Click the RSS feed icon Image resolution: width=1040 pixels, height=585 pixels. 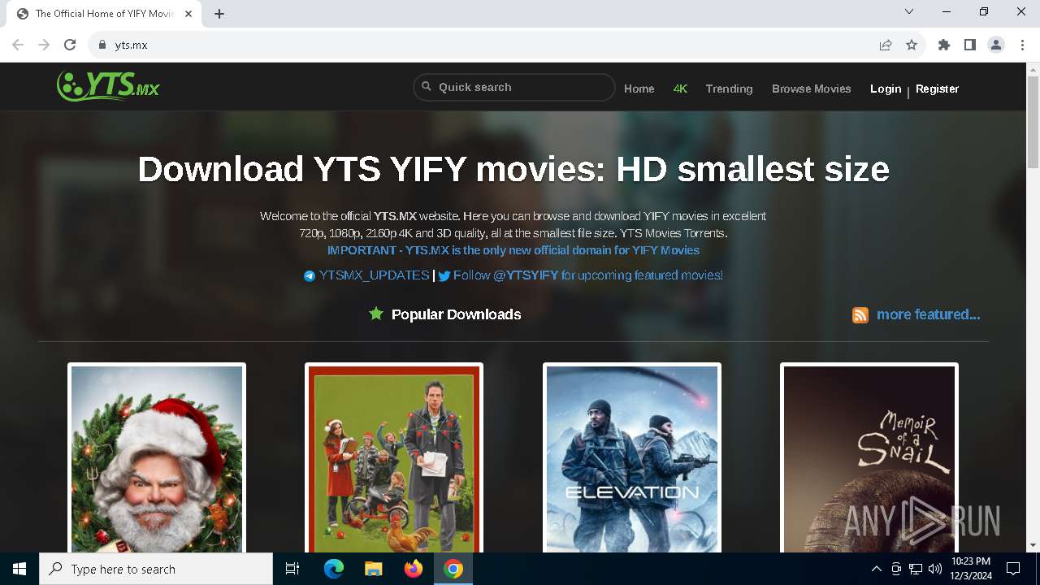[x=860, y=315]
